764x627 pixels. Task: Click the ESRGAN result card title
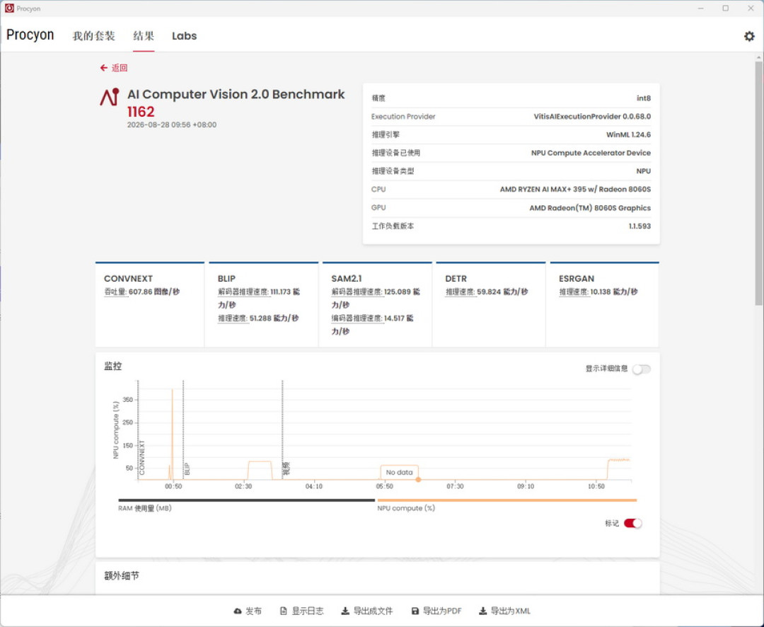pyautogui.click(x=577, y=278)
